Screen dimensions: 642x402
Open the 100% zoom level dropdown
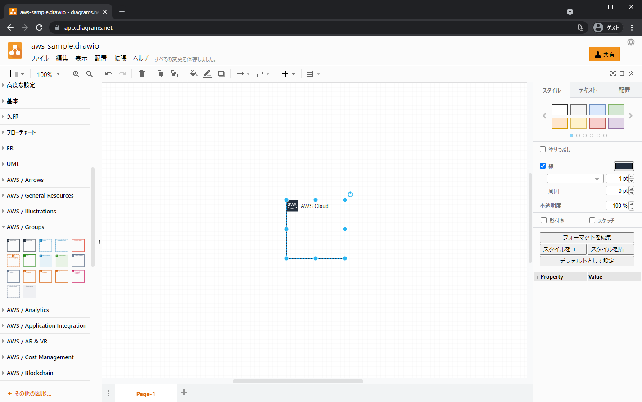(x=48, y=74)
